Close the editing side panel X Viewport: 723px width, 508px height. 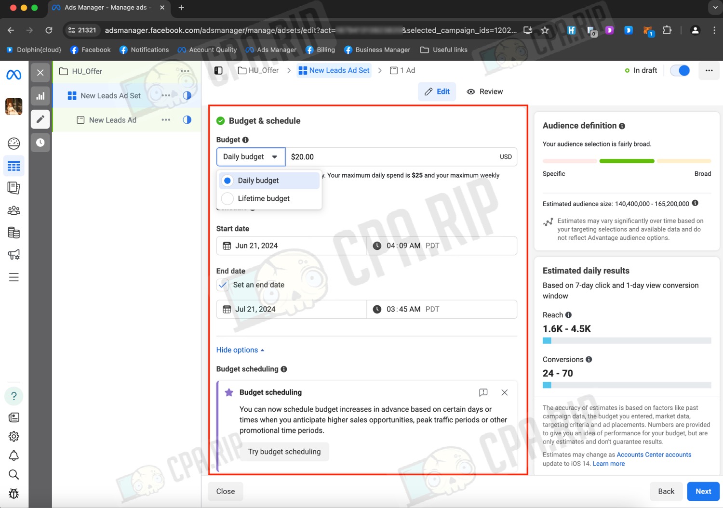click(x=40, y=73)
